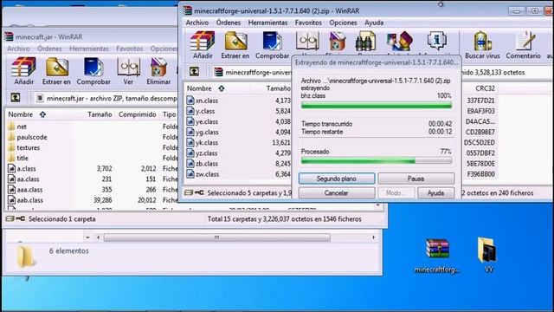Image resolution: width=554 pixels, height=312 pixels.
Task: Open Órdenes menu in minecraftforge window
Action: point(229,23)
